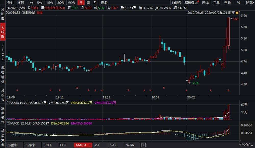Select the 1分 one-minute period
Viewport: 255px width, 148px height.
click(30, 3)
